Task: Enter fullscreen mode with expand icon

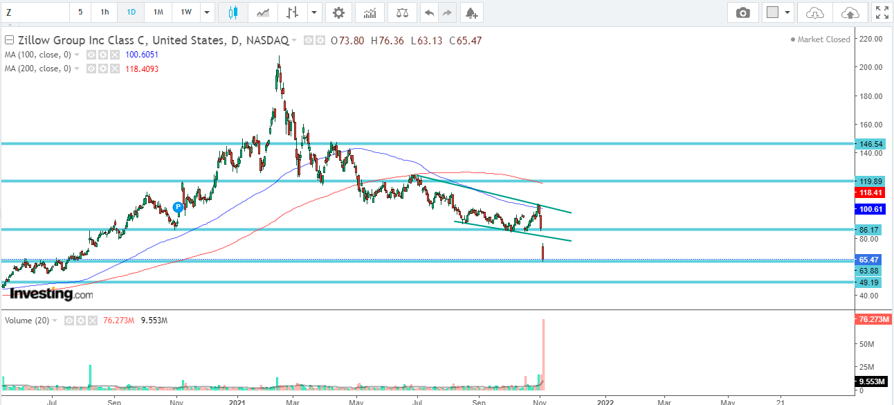Action: point(882,12)
